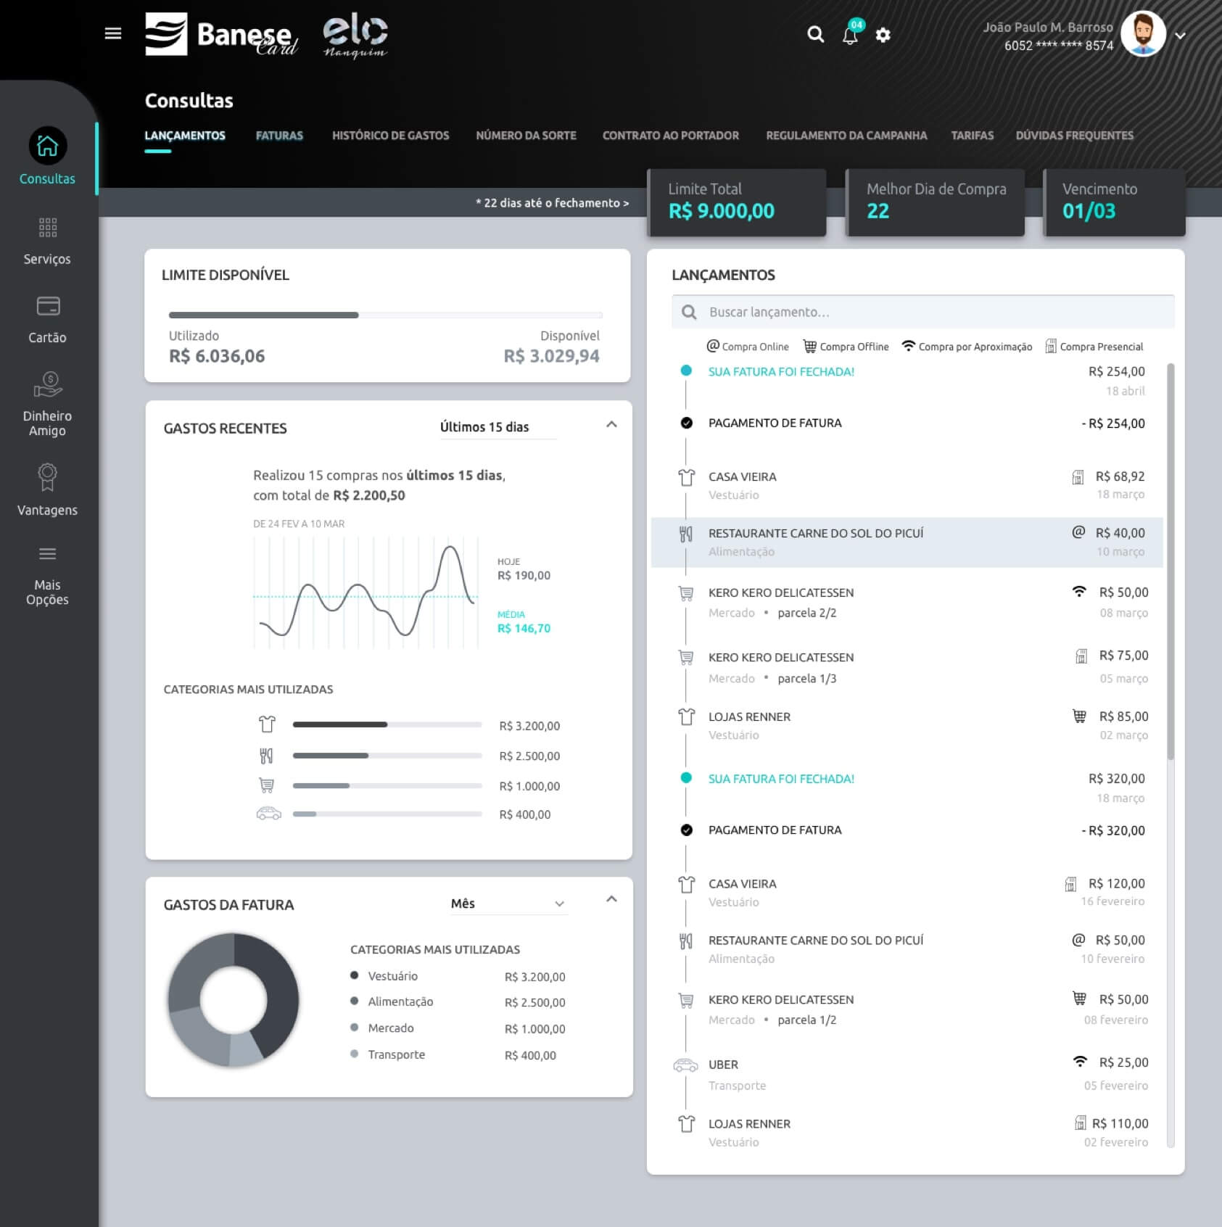Click the Melhor Dia de Compra card
The height and width of the screenshot is (1227, 1222).
(x=936, y=202)
